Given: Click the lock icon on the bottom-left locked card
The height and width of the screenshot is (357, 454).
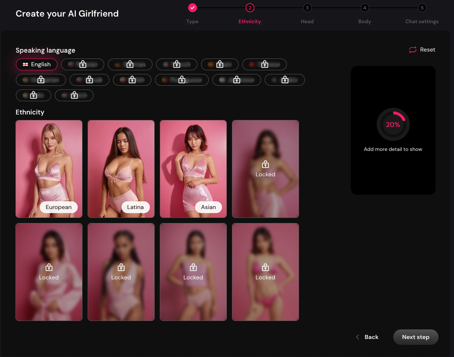Looking at the screenshot, I should [49, 268].
